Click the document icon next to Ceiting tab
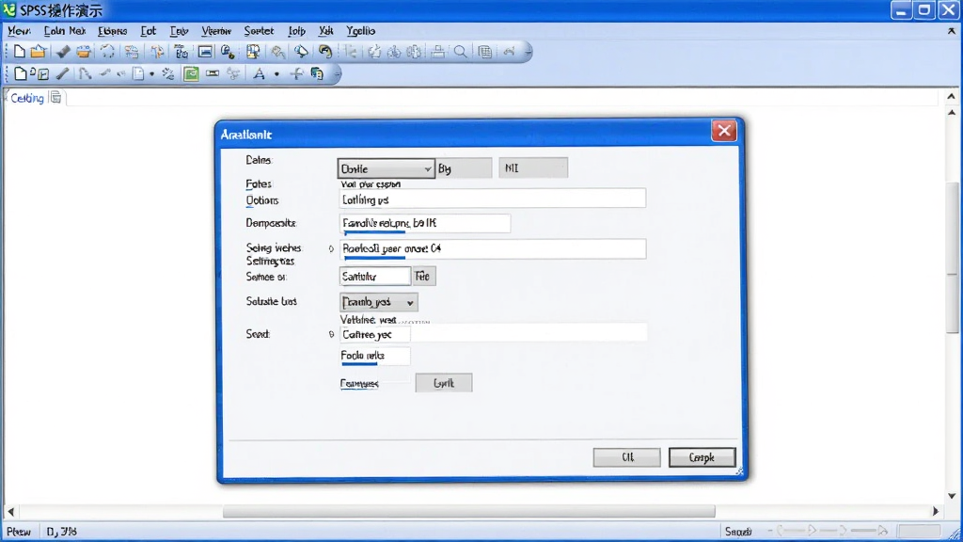The width and height of the screenshot is (963, 542). tap(55, 97)
